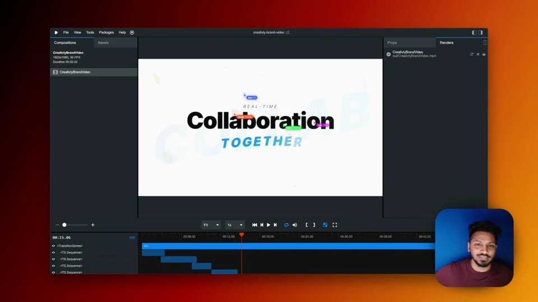Toggle the left sidebar panel icon
538x302 pixels.
[474, 32]
